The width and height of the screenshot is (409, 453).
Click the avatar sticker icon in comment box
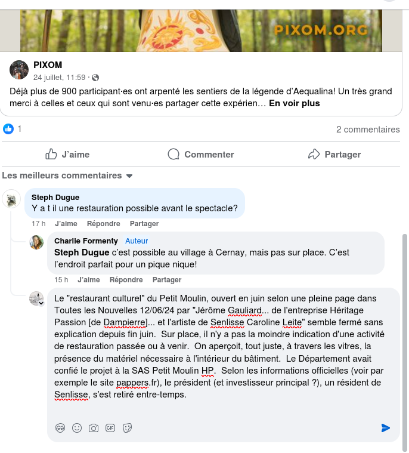60,428
